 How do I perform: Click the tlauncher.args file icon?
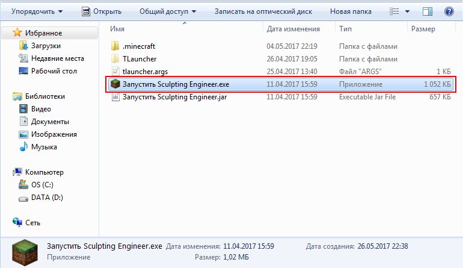116,71
